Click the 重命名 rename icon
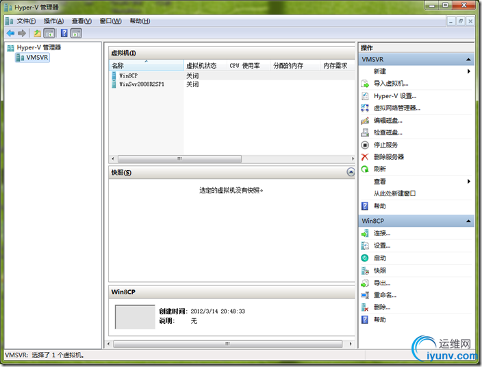This screenshot has width=482, height=367. coord(365,295)
